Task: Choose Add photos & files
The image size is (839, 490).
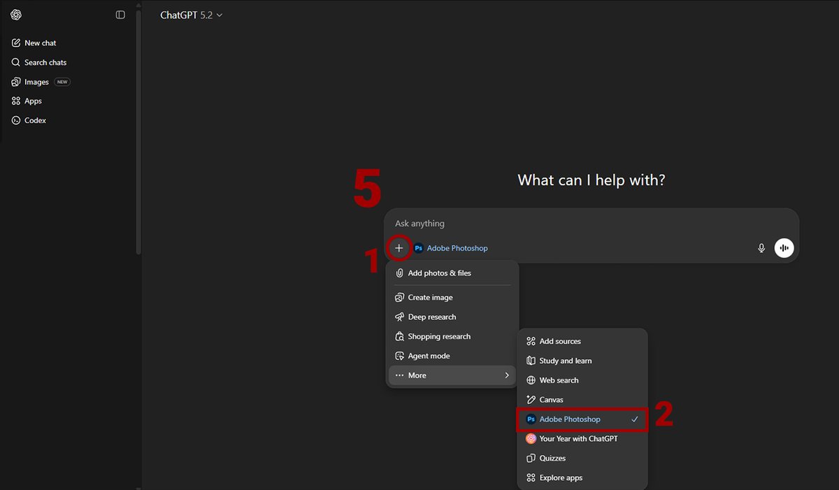Action: click(x=452, y=273)
